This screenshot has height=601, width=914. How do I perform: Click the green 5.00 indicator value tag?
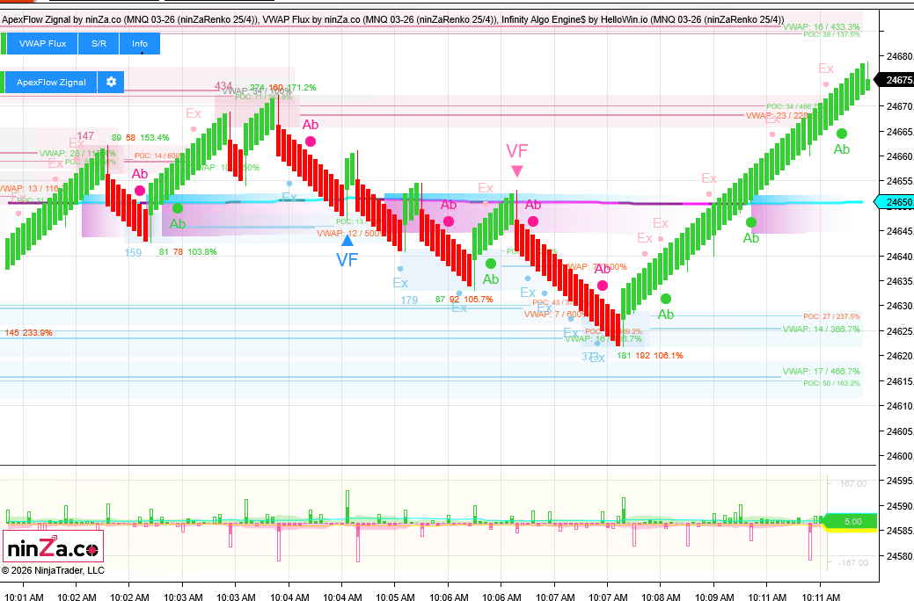[852, 522]
